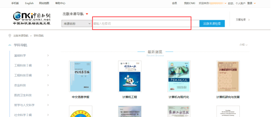Click the 出版来源检索 button

(212, 24)
